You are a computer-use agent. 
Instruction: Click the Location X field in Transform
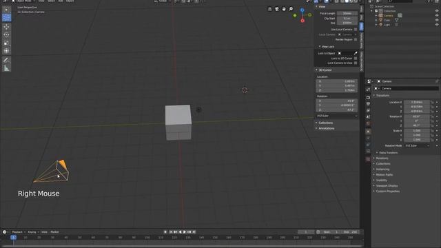[x=417, y=102]
